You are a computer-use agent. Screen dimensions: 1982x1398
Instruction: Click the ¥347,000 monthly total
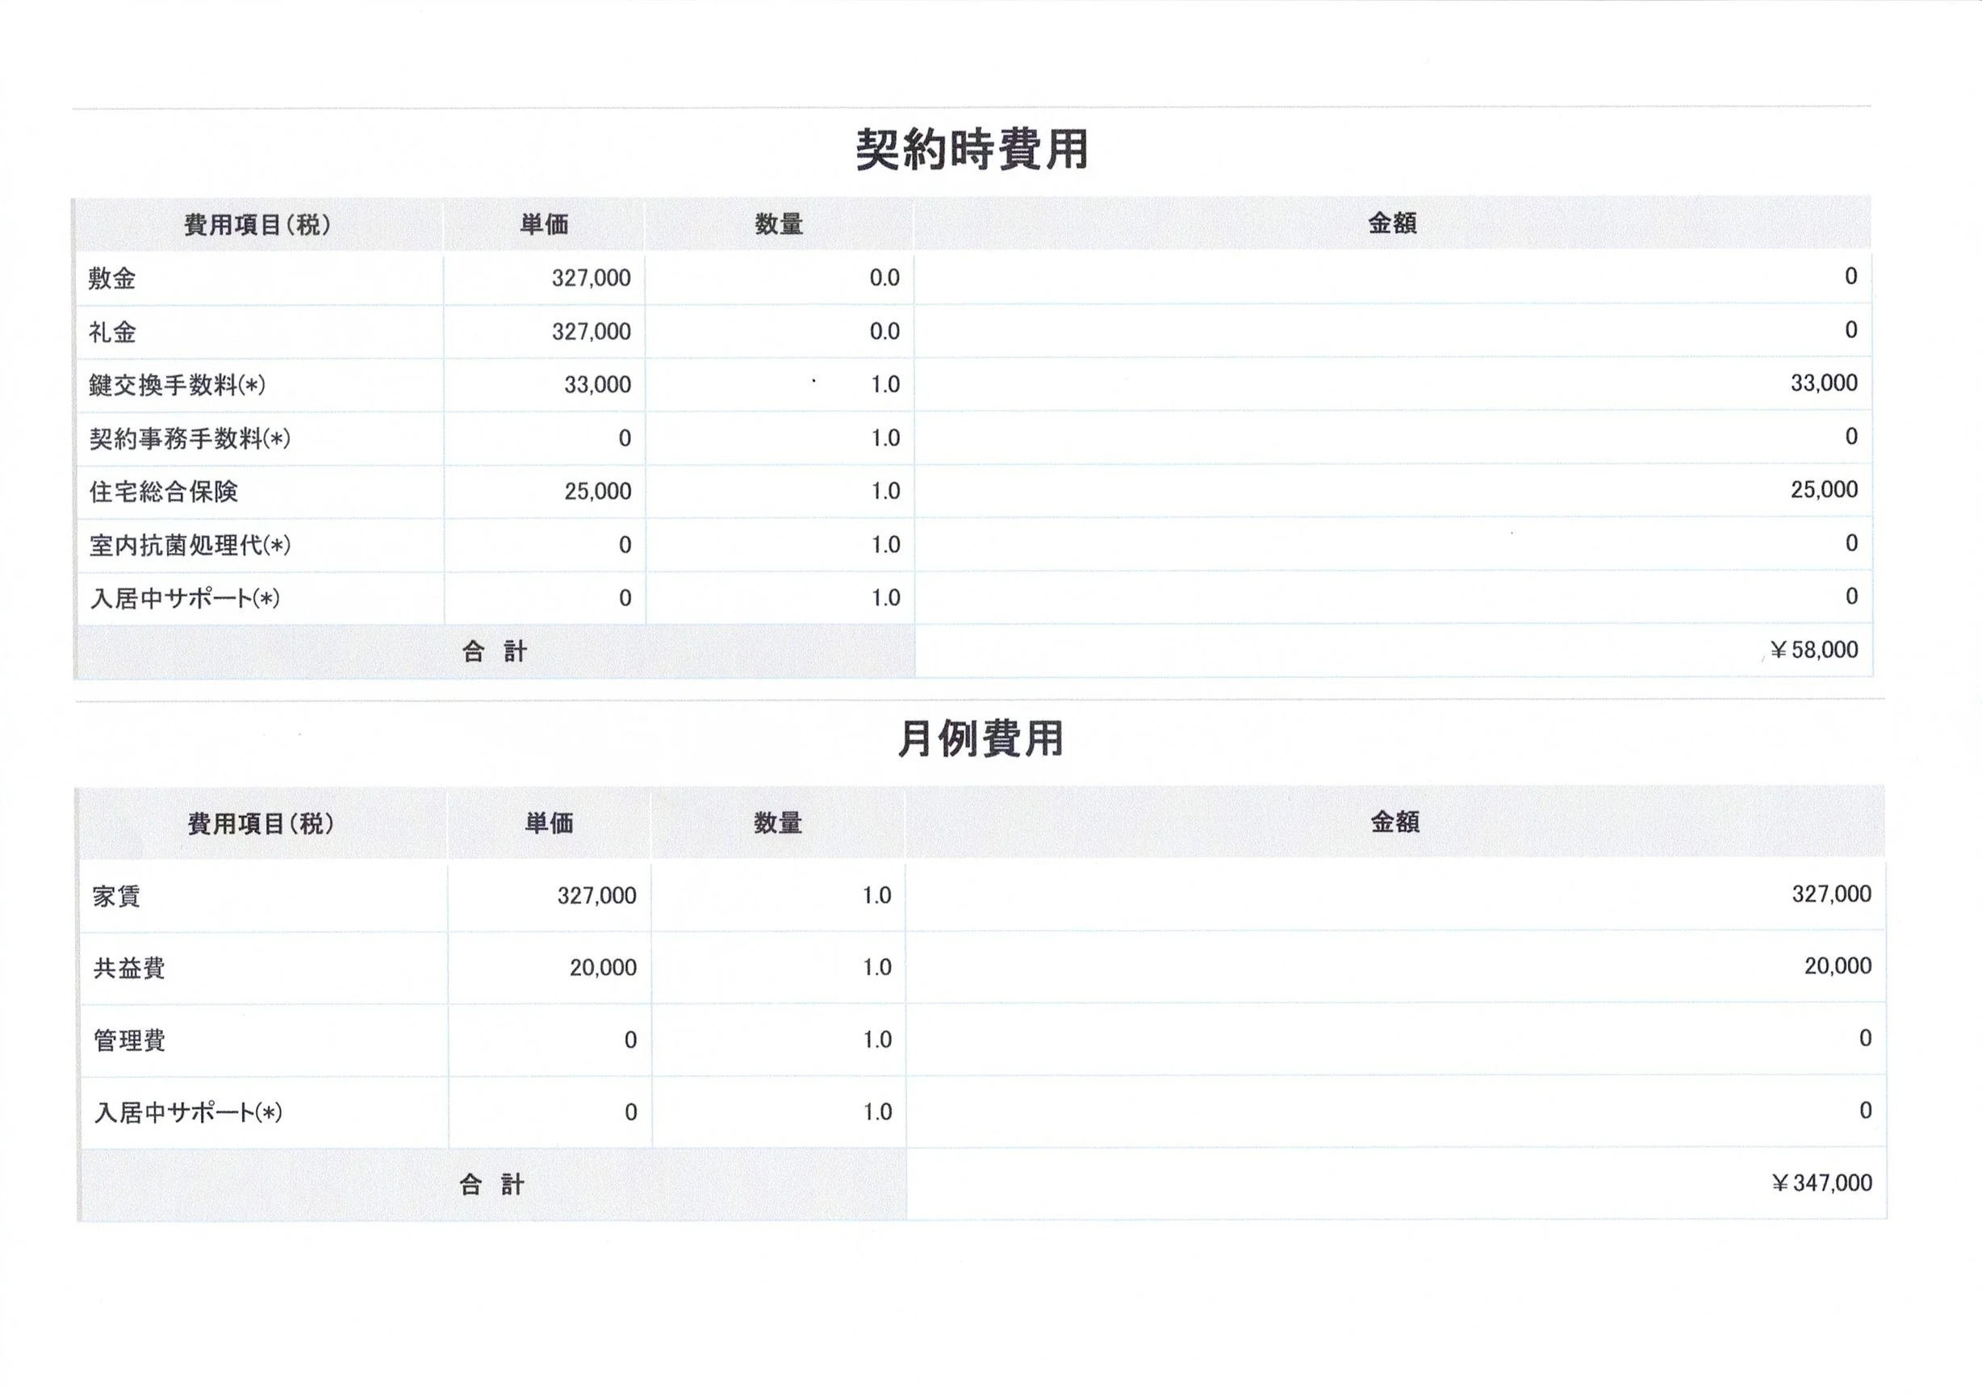[x=1821, y=1183]
